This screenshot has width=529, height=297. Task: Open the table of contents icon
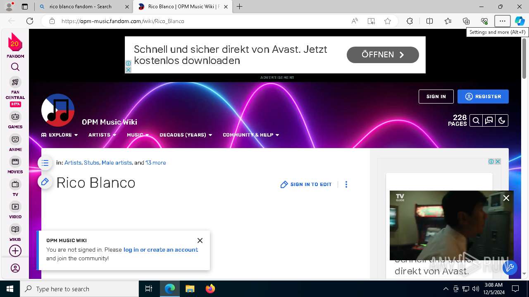tap(45, 163)
